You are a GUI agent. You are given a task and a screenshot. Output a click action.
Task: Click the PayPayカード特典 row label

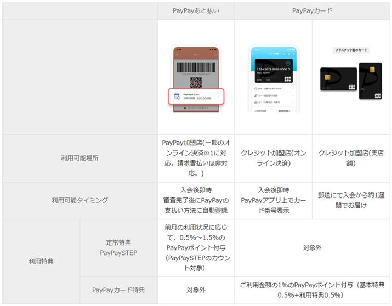click(x=118, y=290)
